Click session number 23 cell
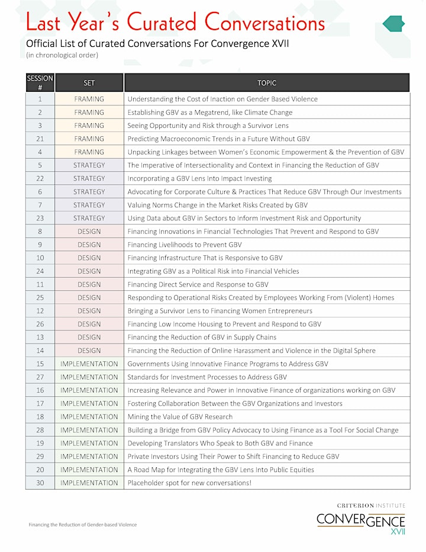This screenshot has height=552, width=426. click(40, 219)
